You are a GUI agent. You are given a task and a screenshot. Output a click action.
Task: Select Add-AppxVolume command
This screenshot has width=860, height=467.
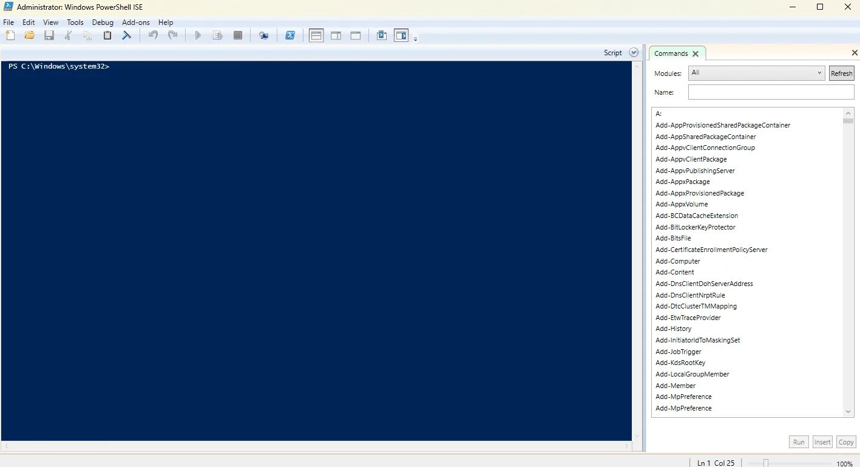point(682,204)
